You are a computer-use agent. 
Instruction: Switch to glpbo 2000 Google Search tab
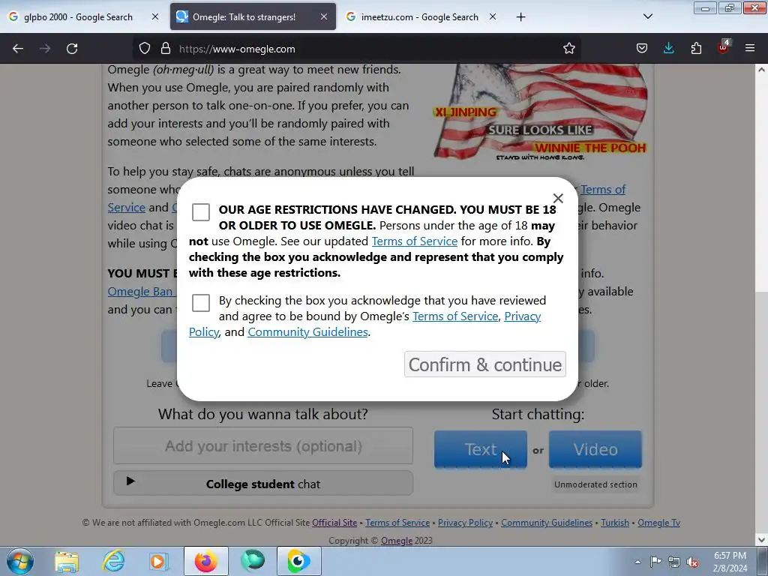click(x=82, y=17)
